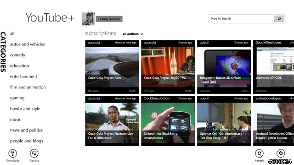Click the 116 views count
This screenshot has width=294, height=165.
pyautogui.click(x=261, y=91)
